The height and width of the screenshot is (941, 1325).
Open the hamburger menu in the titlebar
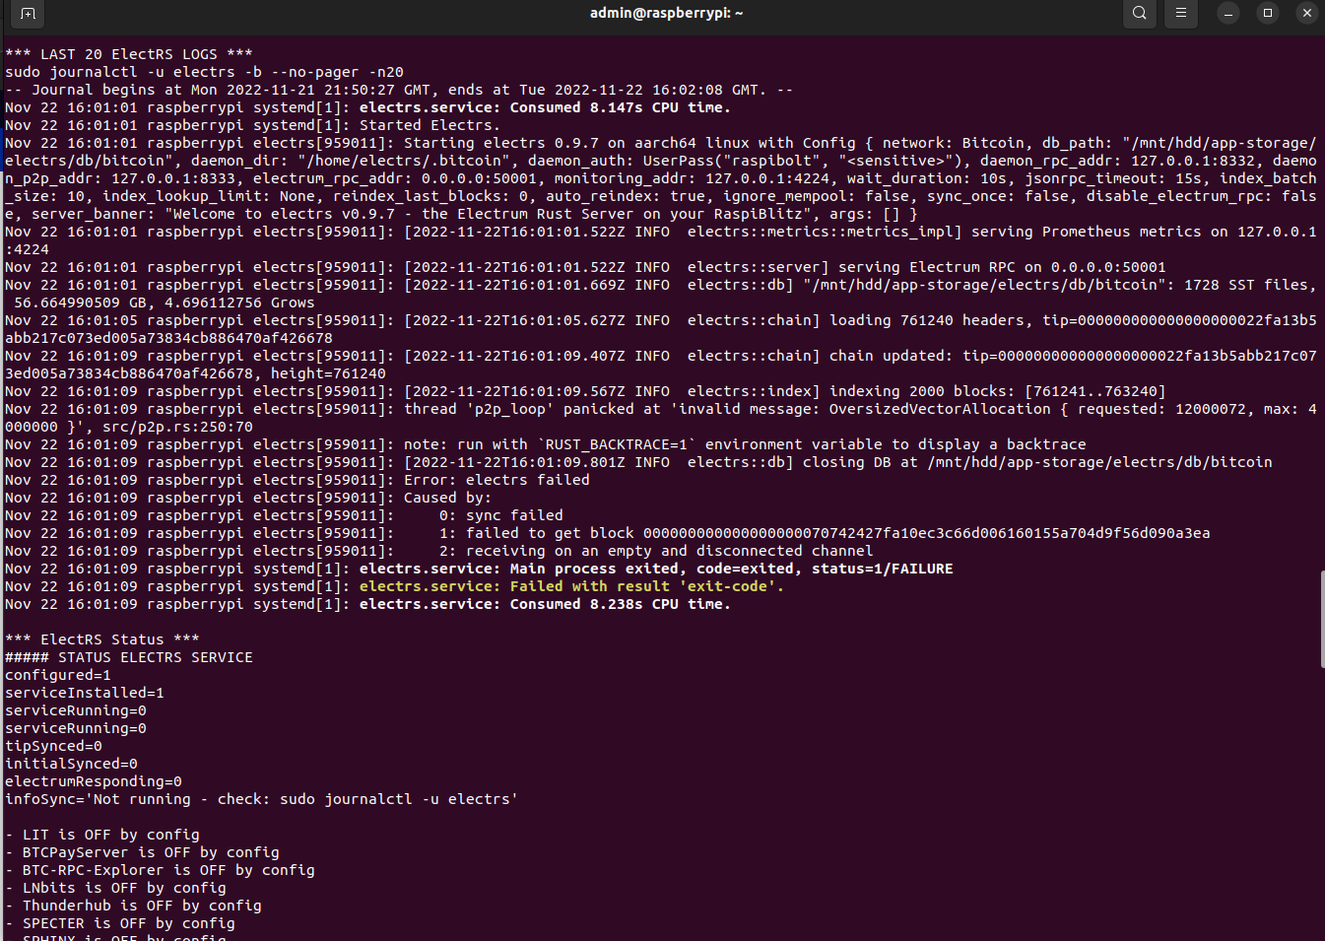[1179, 15]
